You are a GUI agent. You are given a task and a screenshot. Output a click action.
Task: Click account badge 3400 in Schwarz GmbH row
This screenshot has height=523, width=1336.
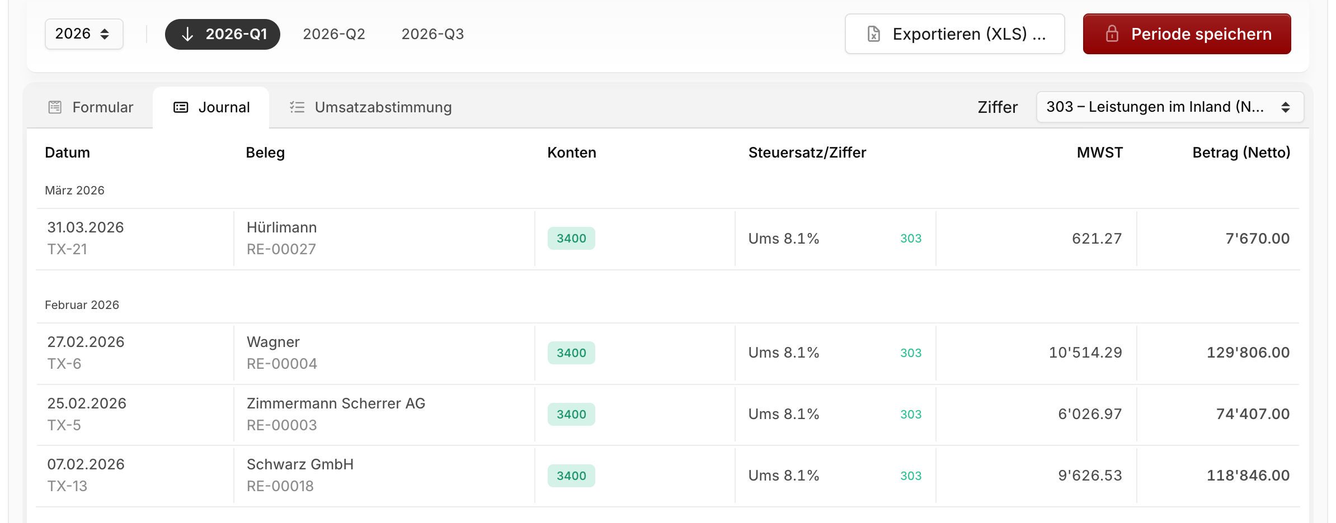(571, 476)
